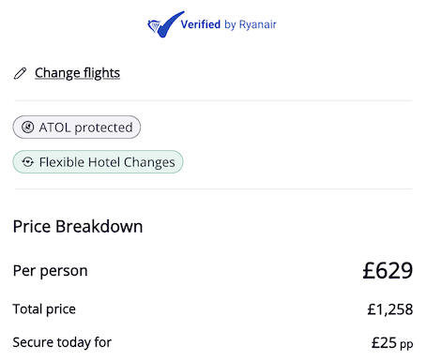Click the Per person label
The width and height of the screenshot is (426, 361).
(x=50, y=271)
